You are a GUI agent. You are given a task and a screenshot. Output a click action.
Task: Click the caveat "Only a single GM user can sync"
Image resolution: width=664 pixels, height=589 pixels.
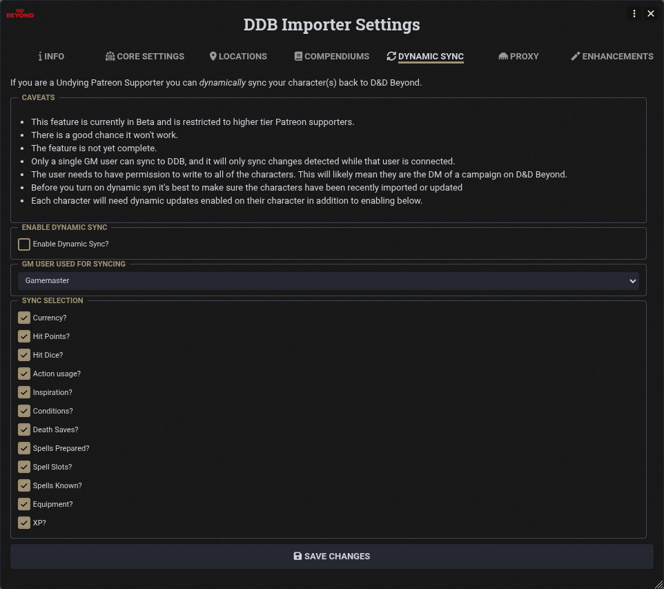pyautogui.click(x=243, y=162)
